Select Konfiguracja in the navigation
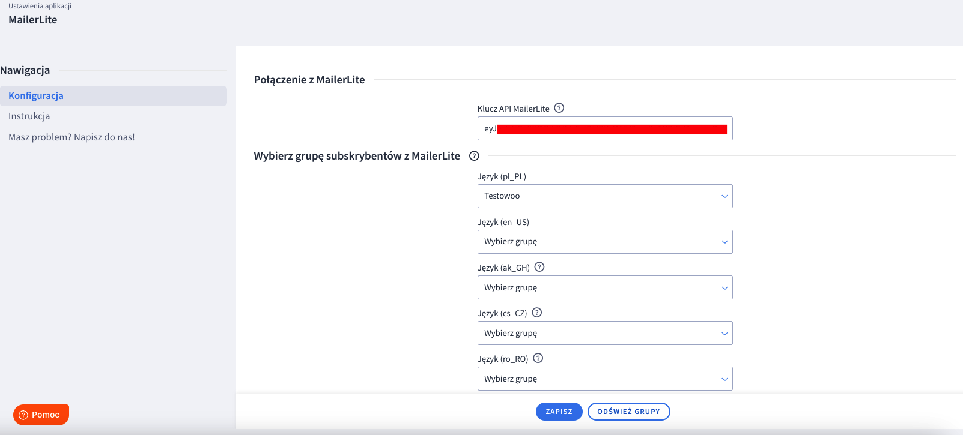Image resolution: width=963 pixels, height=435 pixels. click(114, 96)
